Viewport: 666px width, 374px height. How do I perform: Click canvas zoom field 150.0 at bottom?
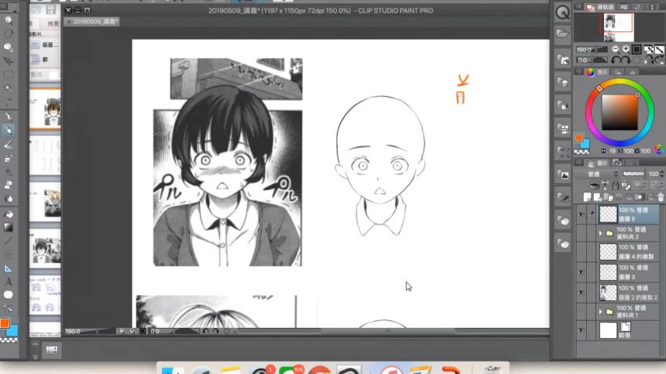[73, 331]
